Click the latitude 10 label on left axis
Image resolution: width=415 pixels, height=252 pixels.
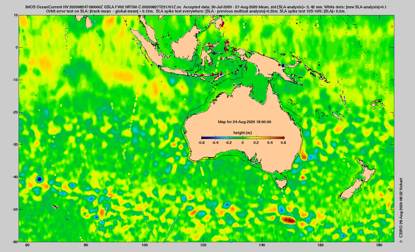16,15
